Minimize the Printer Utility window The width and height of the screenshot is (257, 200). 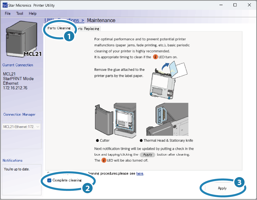pyautogui.click(x=221, y=5)
